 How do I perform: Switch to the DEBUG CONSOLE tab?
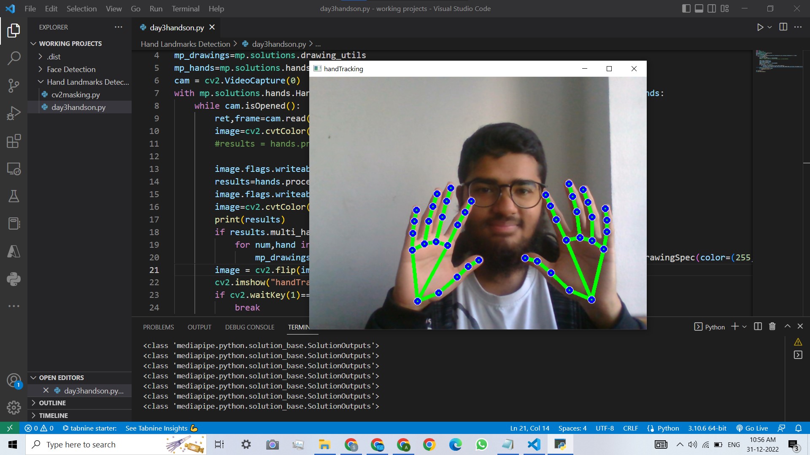[249, 327]
